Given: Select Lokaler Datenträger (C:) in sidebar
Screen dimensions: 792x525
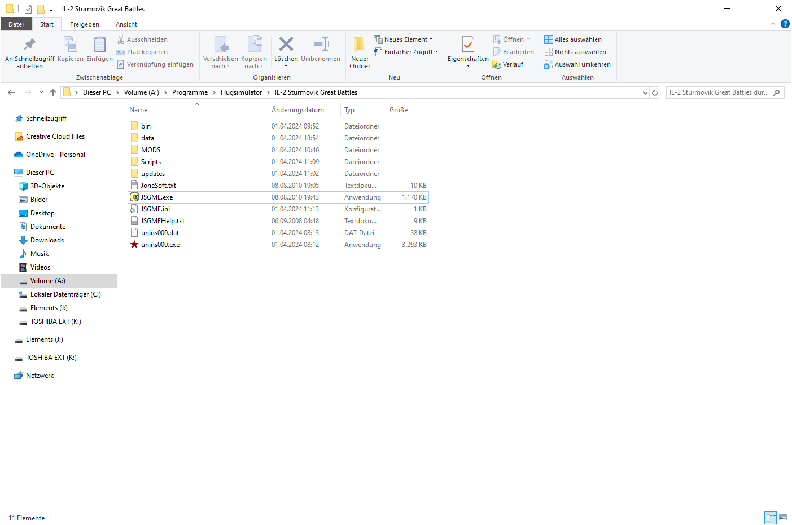Looking at the screenshot, I should point(65,294).
